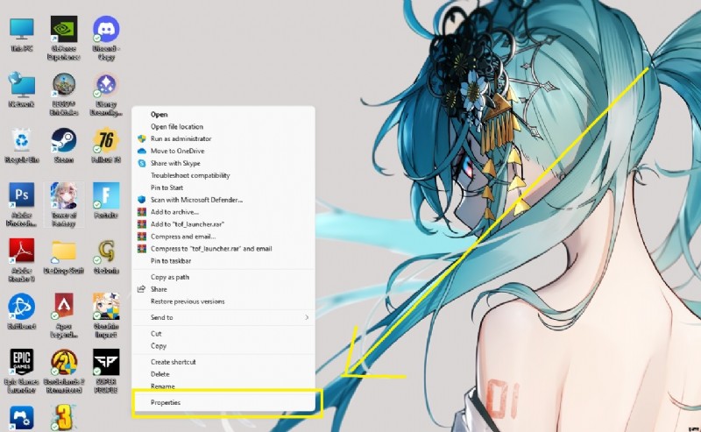The height and width of the screenshot is (432, 701).
Task: Click the Fallout 76 desktop icon
Action: point(106,140)
